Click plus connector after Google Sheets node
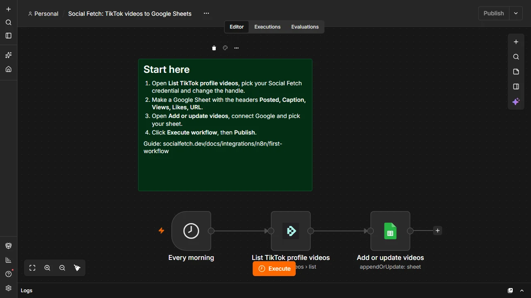Viewport: 531px width, 298px height. [x=438, y=231]
